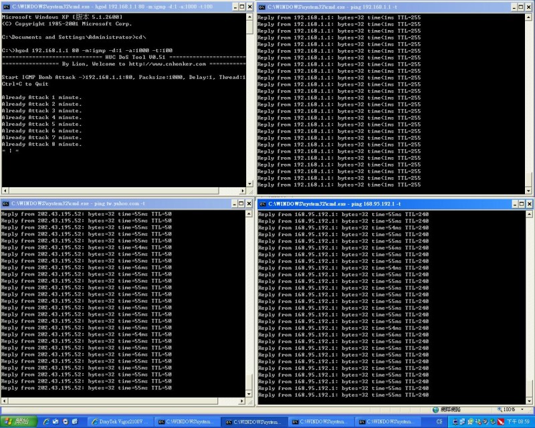The image size is (535, 428).
Task: Open system menu icon of ping 192.168.1.1 window
Action: point(261,7)
